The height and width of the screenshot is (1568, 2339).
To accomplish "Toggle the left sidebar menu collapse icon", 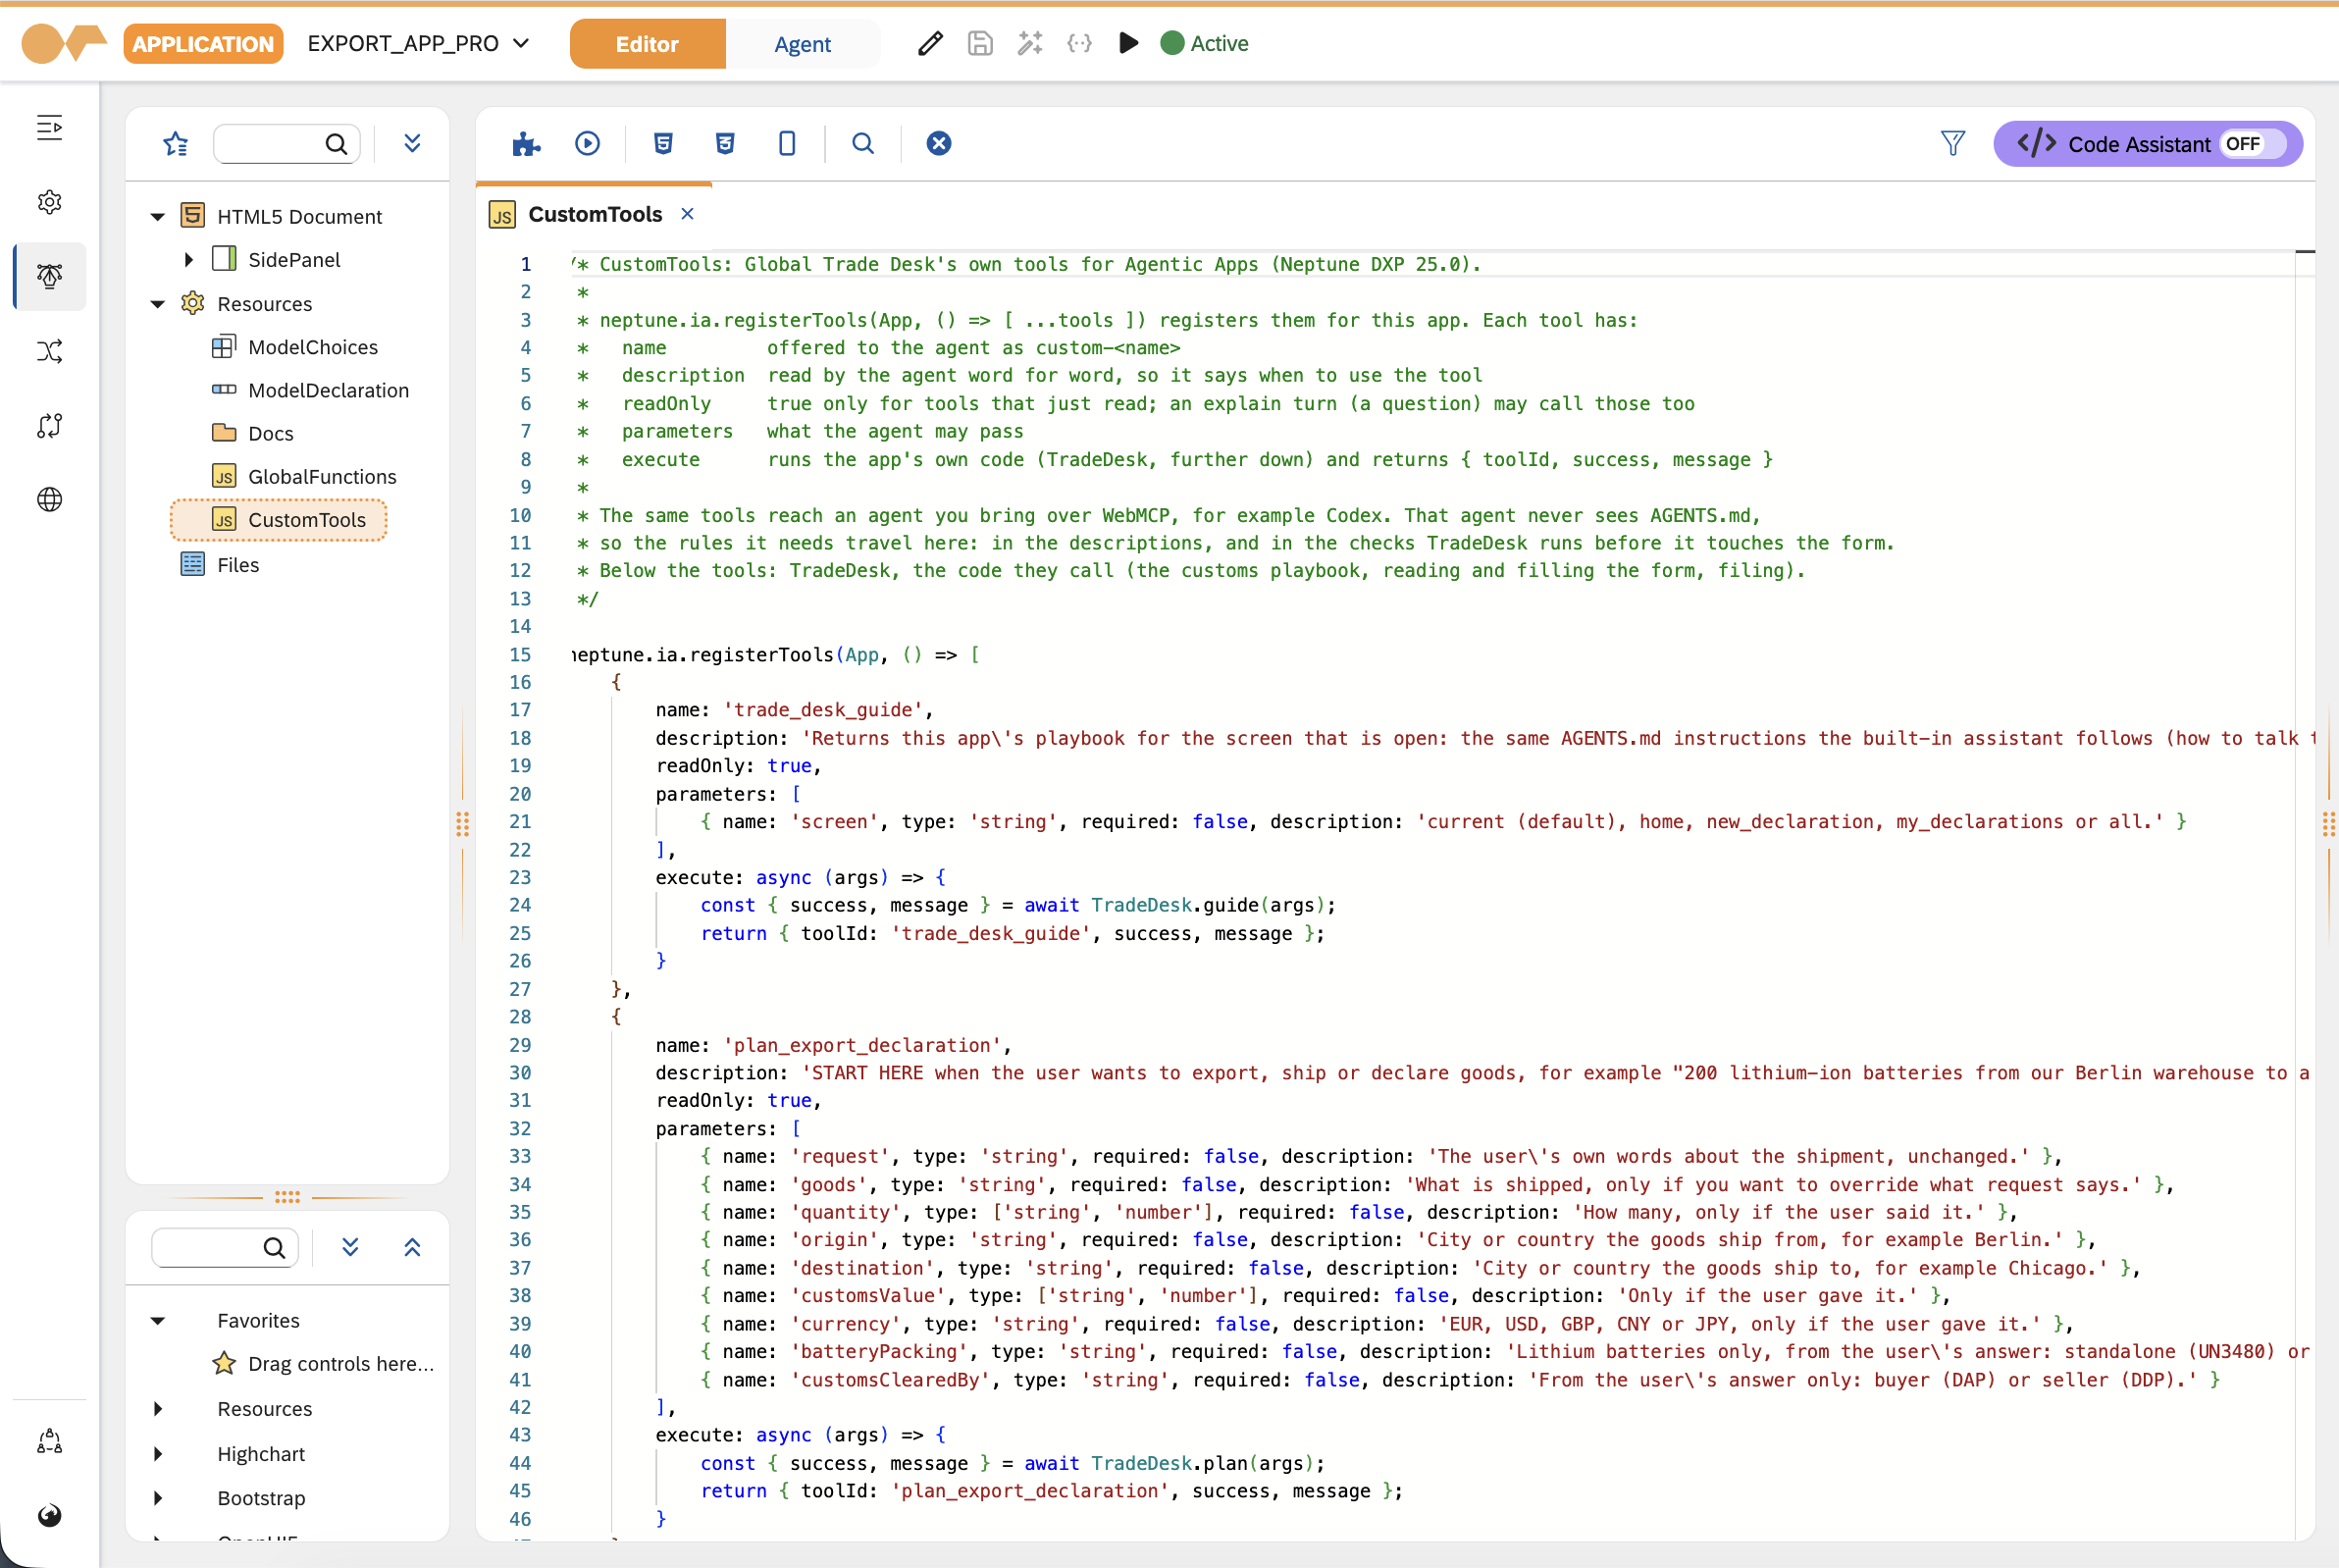I will coord(49,128).
